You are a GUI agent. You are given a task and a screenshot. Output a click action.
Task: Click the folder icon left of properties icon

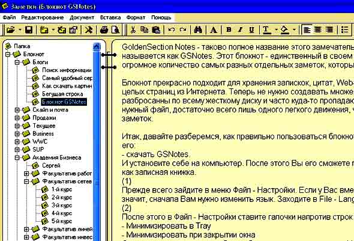(x=62, y=30)
